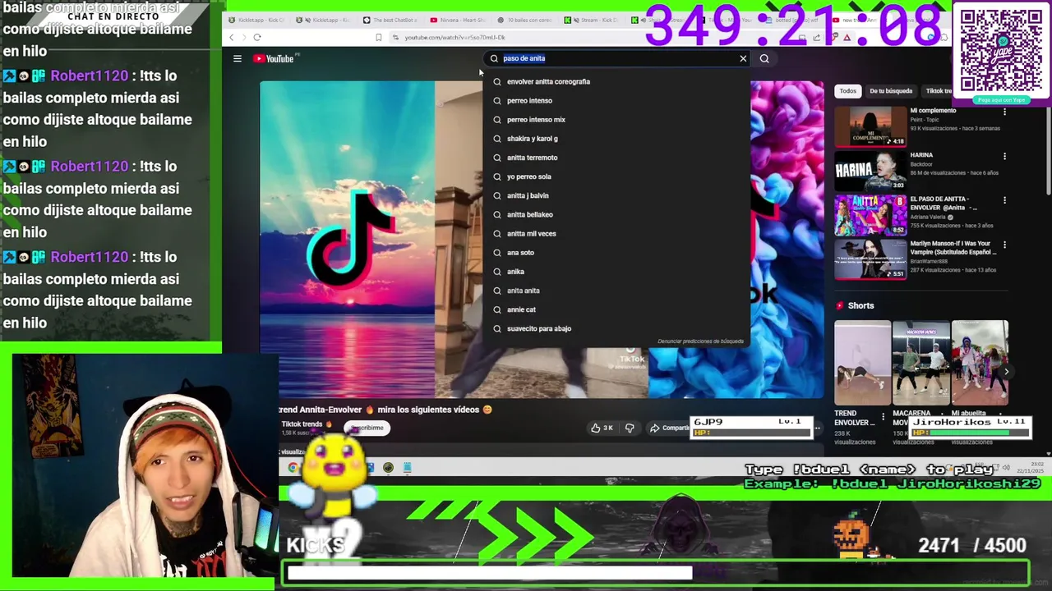This screenshot has width=1052, height=591.
Task: Open options menu for Marilyn Manson video
Action: coord(1004,245)
